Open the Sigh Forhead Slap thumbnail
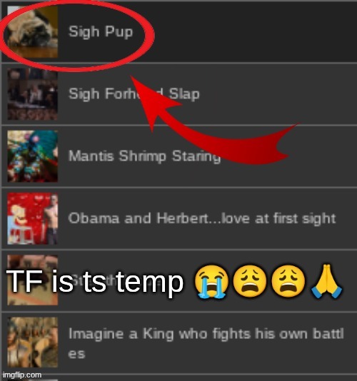The height and width of the screenshot is (381, 357). pyautogui.click(x=32, y=94)
